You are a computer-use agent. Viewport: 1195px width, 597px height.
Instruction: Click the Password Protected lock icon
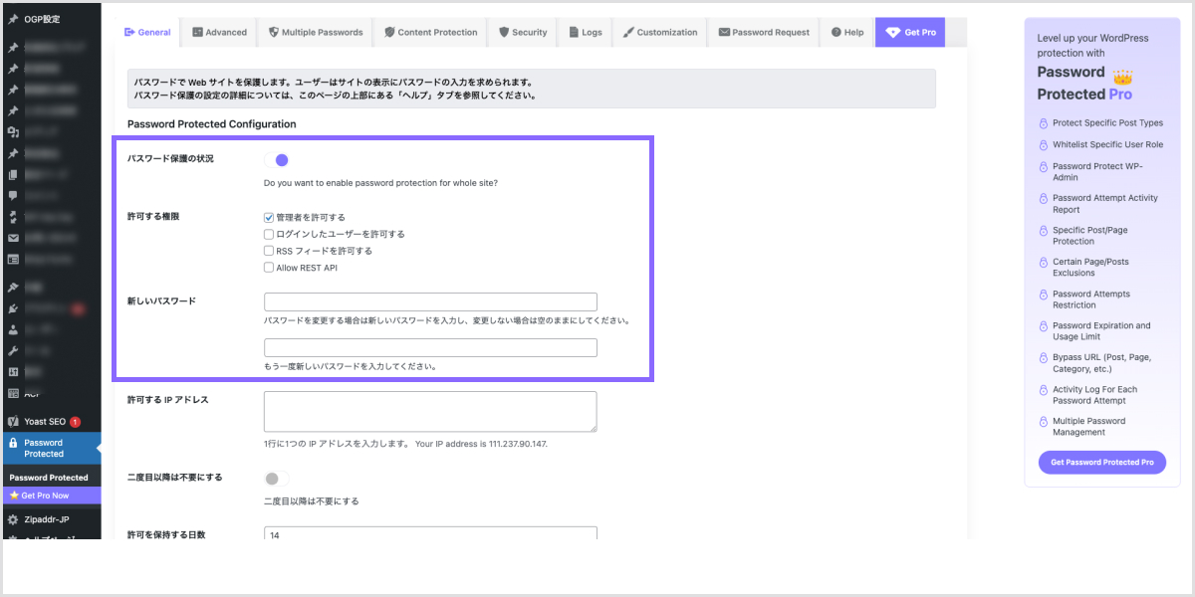[x=13, y=443]
